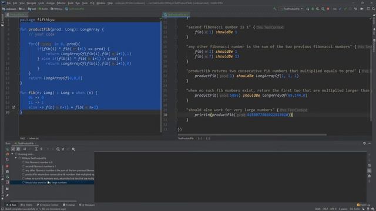The image size is (376, 211).
Task: Select test 'first fibonacci number is 0'
Action: (39, 162)
